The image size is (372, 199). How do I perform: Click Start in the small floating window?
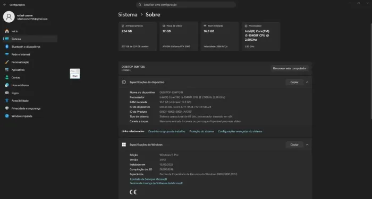click(75, 76)
